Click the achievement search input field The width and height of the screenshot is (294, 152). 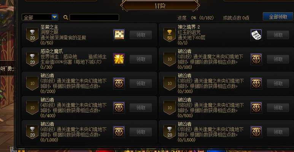tap(94, 17)
